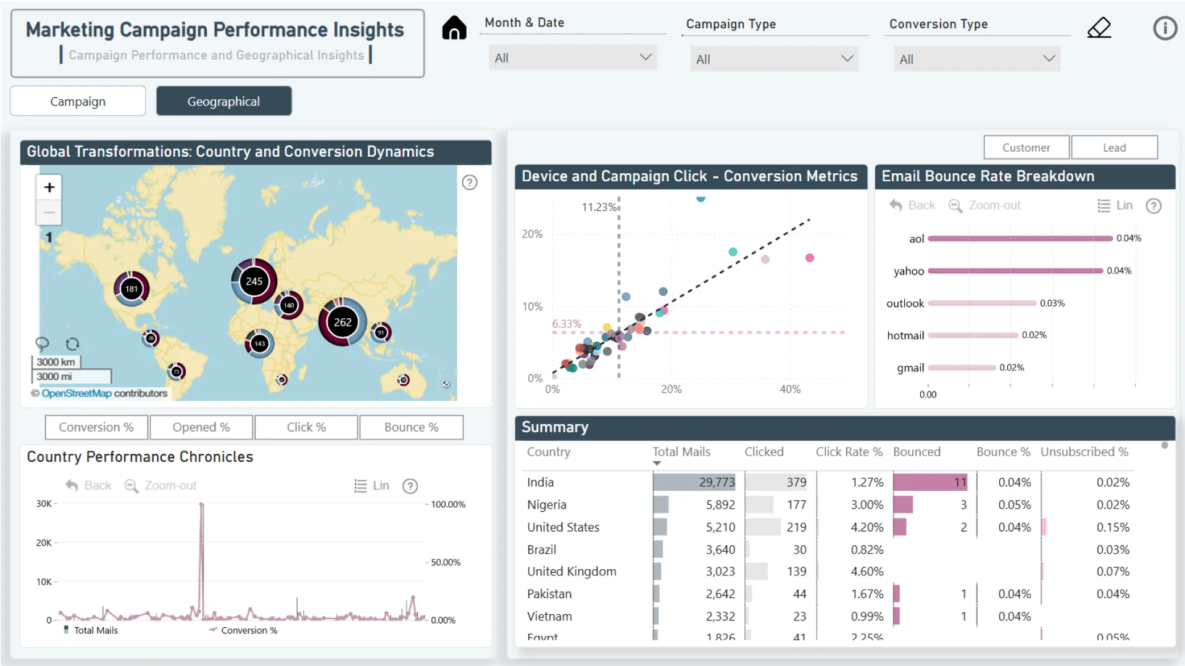Back arrow in Email Bounce Rate chart
1185x666 pixels.
tap(896, 205)
